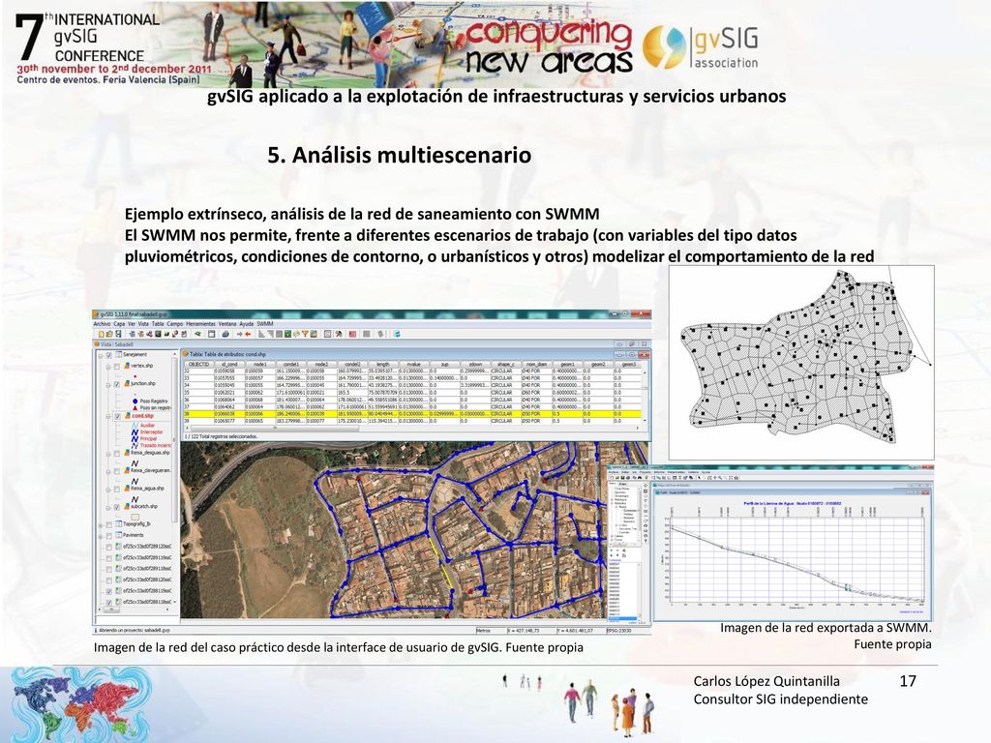991x743 pixels.
Task: Toggle the cond.shp layer checkbox
Action: pyautogui.click(x=117, y=416)
